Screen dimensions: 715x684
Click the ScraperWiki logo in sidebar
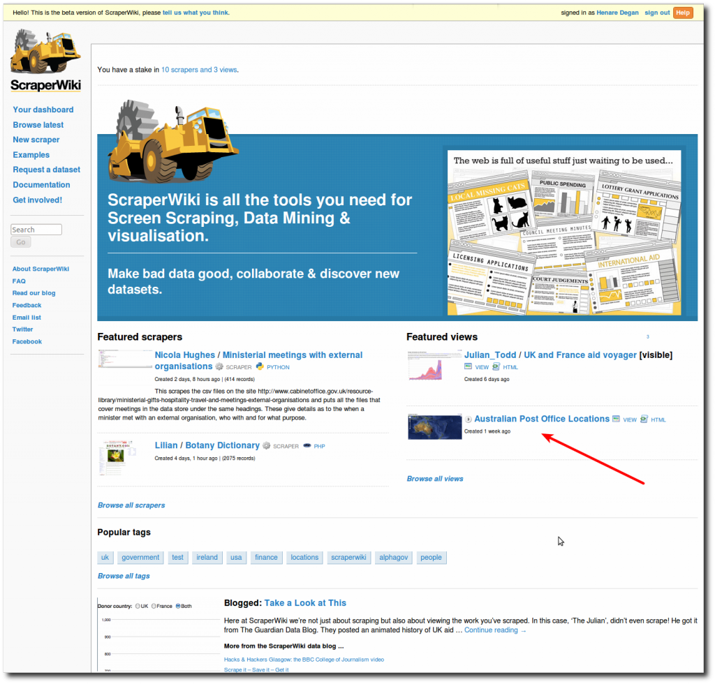pos(45,60)
